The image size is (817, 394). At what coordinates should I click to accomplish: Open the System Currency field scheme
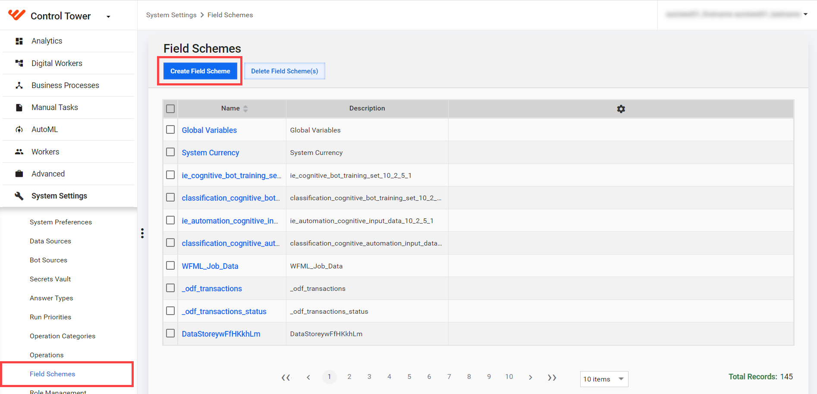coord(211,153)
